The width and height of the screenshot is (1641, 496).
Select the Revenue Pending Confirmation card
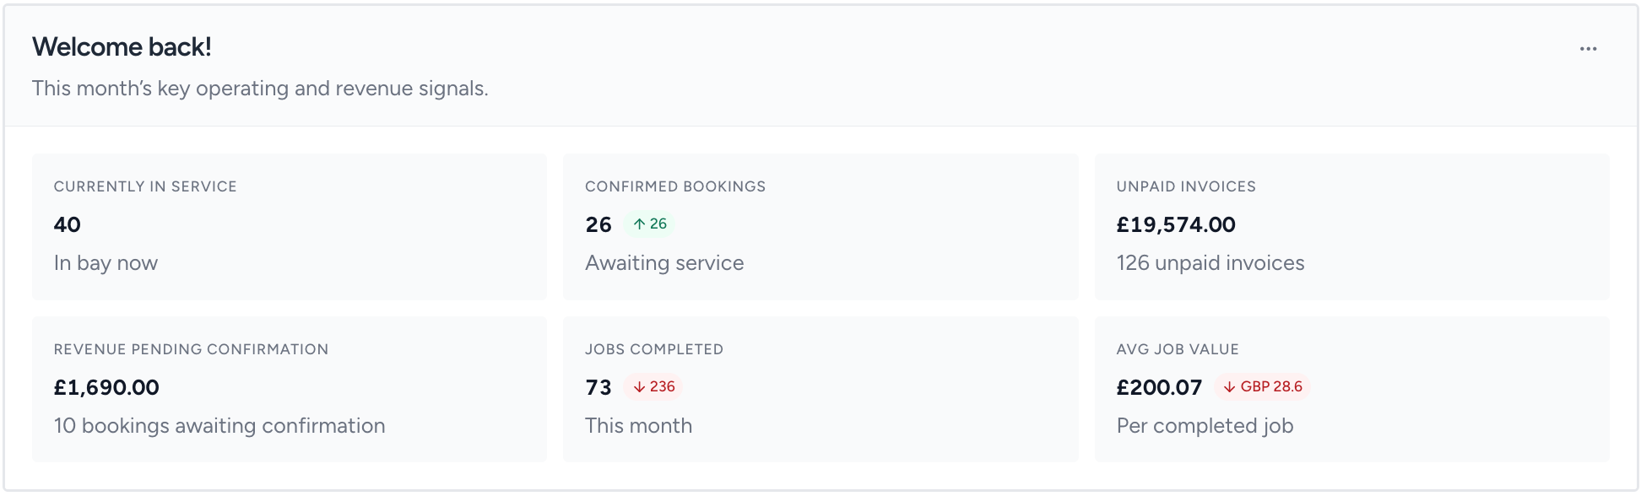point(289,388)
